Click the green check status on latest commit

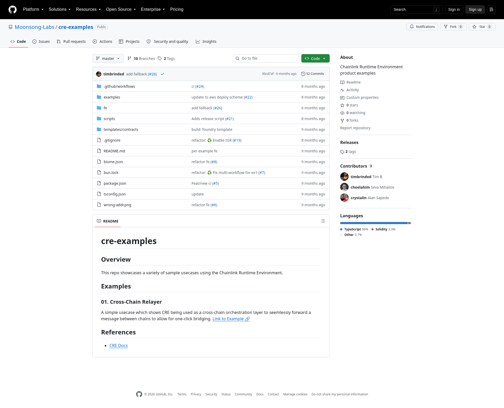162,74
